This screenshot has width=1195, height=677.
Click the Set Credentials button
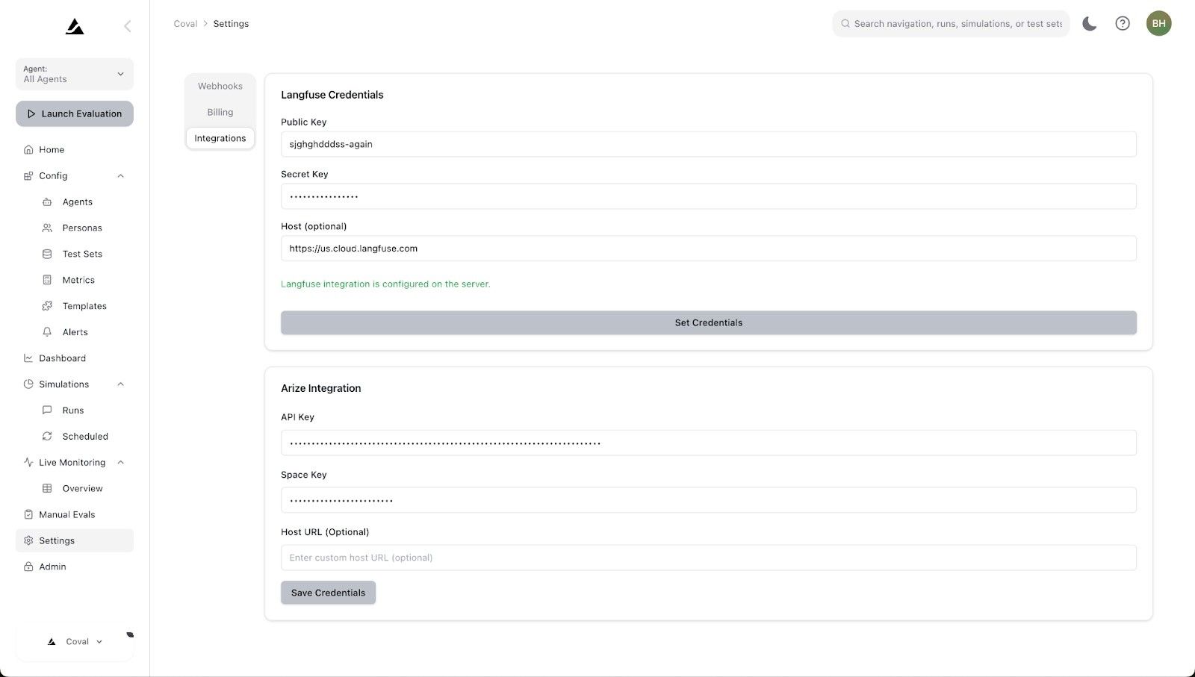[709, 323]
